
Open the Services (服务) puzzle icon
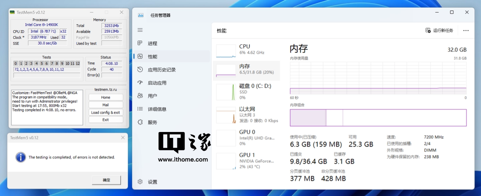click(x=140, y=122)
